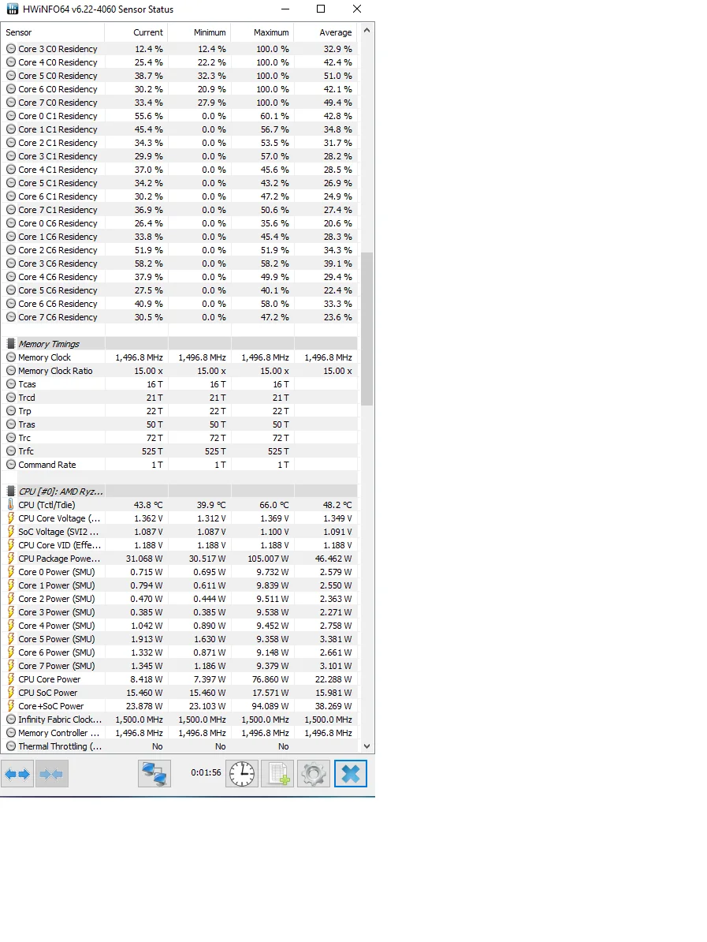Click the CPU [#0] AMD Ryzen section icon
Screen dimensions: 707x942
(x=11, y=492)
